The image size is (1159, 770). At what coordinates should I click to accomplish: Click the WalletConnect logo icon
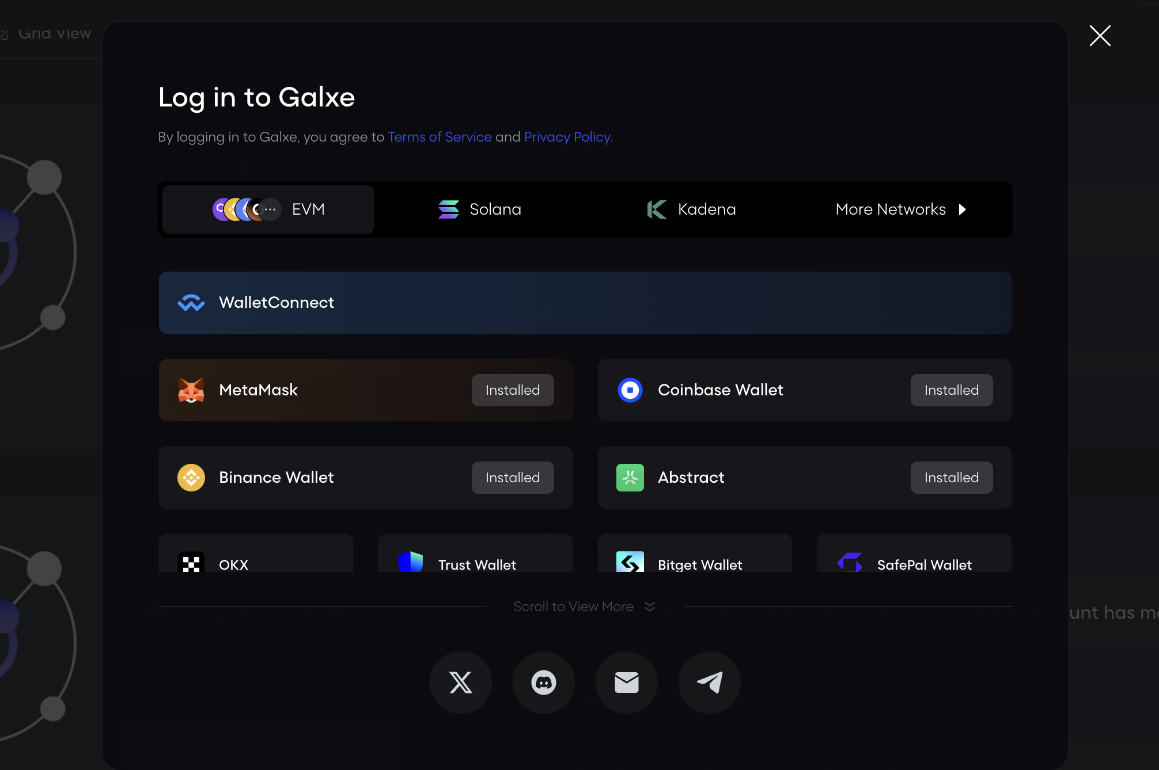tap(191, 303)
